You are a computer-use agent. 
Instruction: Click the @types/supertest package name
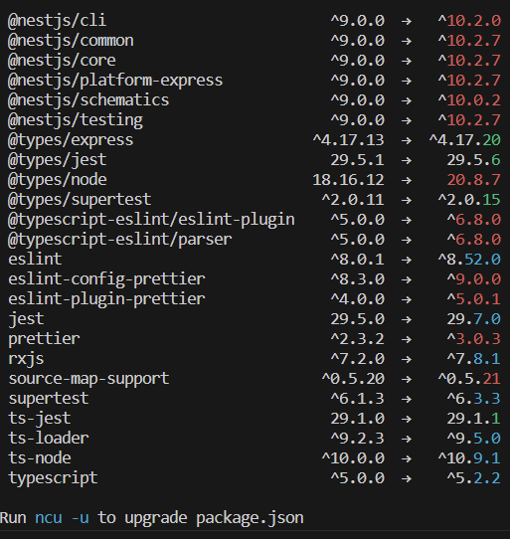point(80,201)
